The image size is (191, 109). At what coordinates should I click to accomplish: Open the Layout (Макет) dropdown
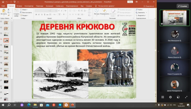click(x=24, y=10)
